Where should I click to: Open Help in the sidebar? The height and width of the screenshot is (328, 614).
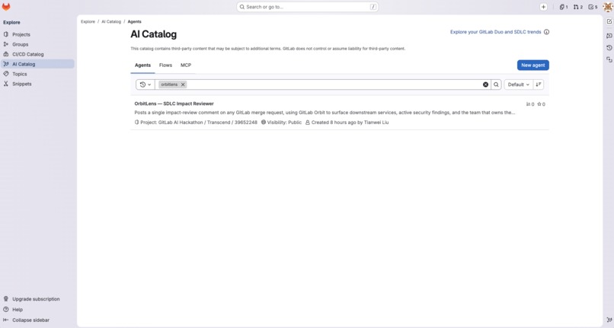point(18,309)
